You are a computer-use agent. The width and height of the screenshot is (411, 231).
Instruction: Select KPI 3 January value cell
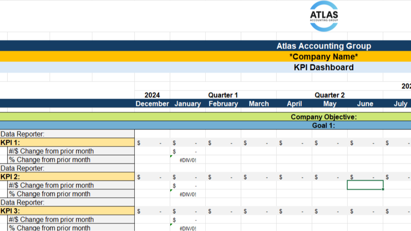(x=188, y=211)
